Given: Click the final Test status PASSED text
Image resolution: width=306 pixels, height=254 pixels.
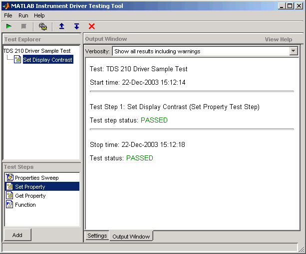Looking at the screenshot, I should pyautogui.click(x=140, y=158).
